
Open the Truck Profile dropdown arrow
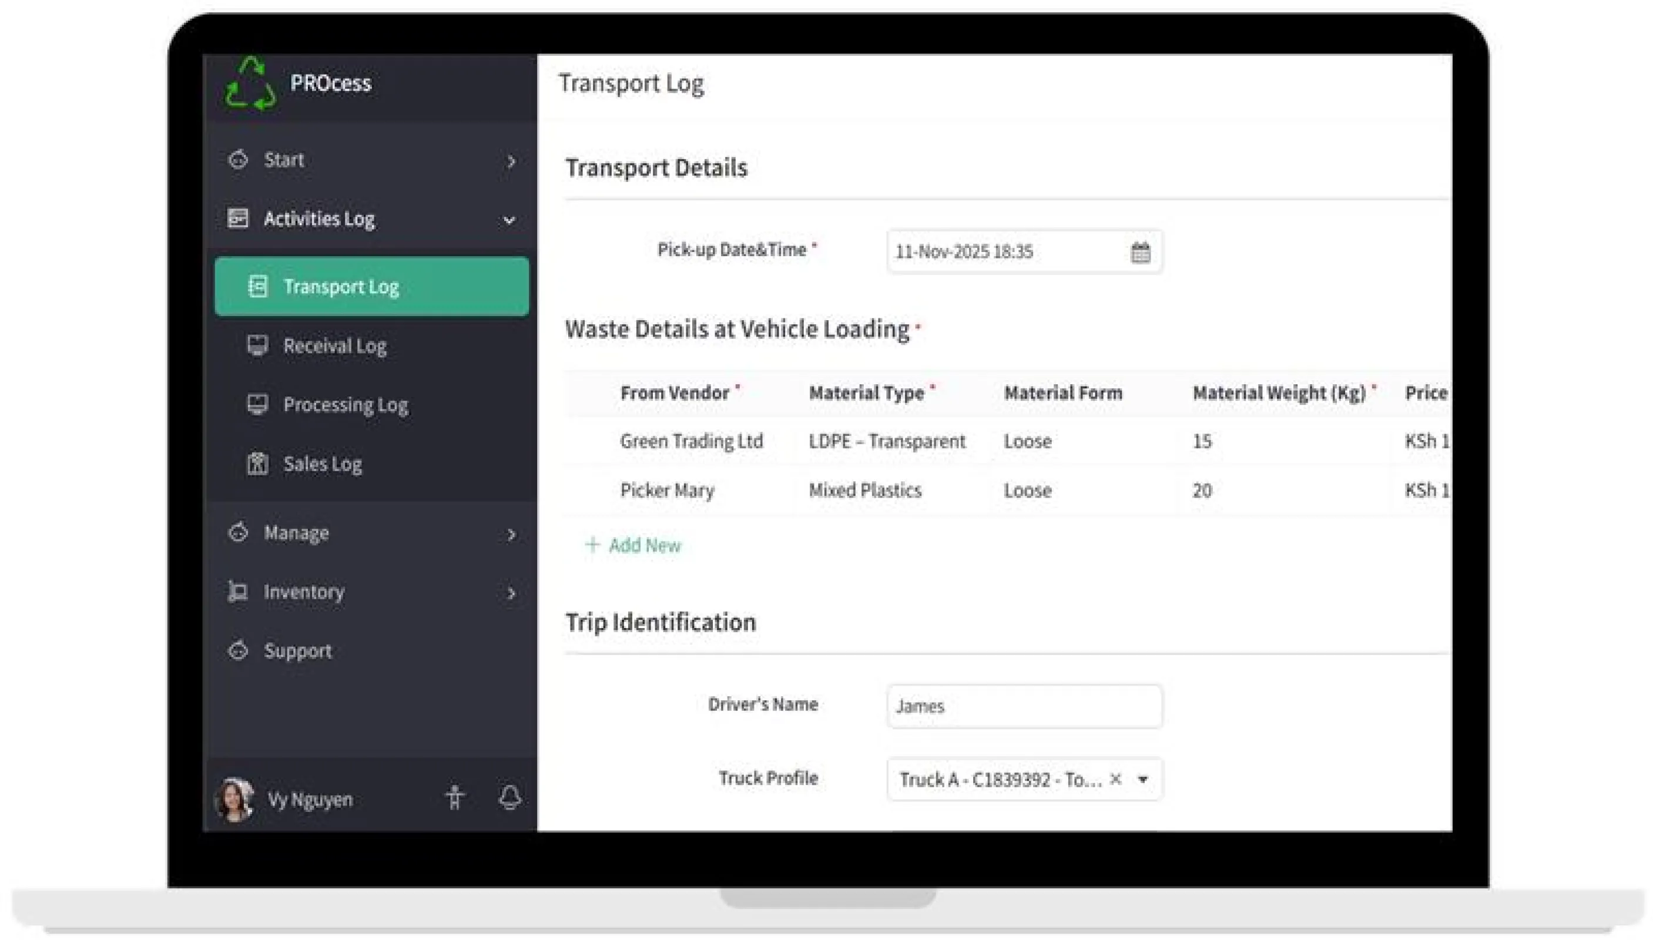1143,779
